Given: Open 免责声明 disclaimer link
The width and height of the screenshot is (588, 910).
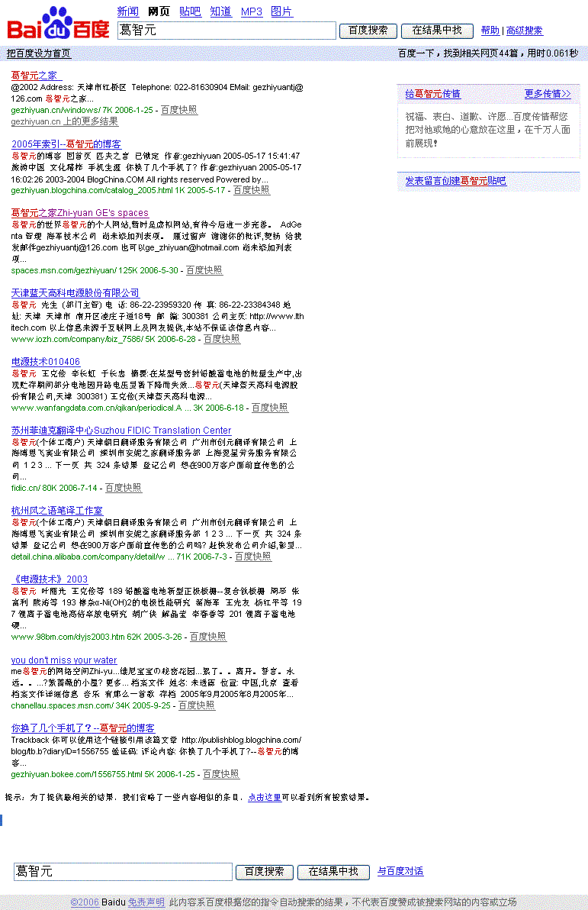Looking at the screenshot, I should (146, 902).
